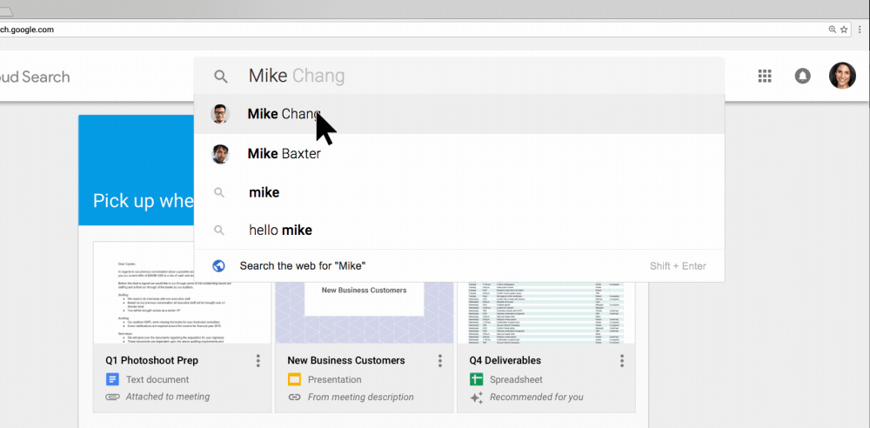Open more options for Q4 Deliverables
This screenshot has height=428, width=870.
pos(622,361)
